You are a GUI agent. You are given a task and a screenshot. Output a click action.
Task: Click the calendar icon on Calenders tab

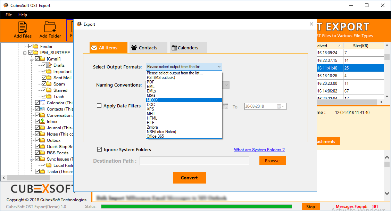click(174, 47)
